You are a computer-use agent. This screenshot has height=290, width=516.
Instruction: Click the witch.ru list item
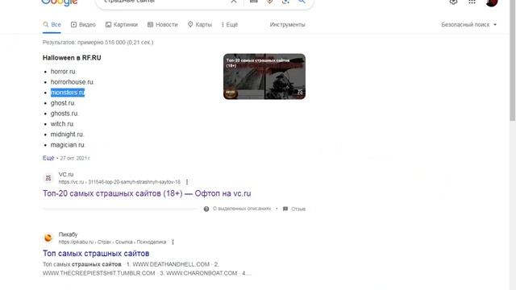[x=62, y=124]
